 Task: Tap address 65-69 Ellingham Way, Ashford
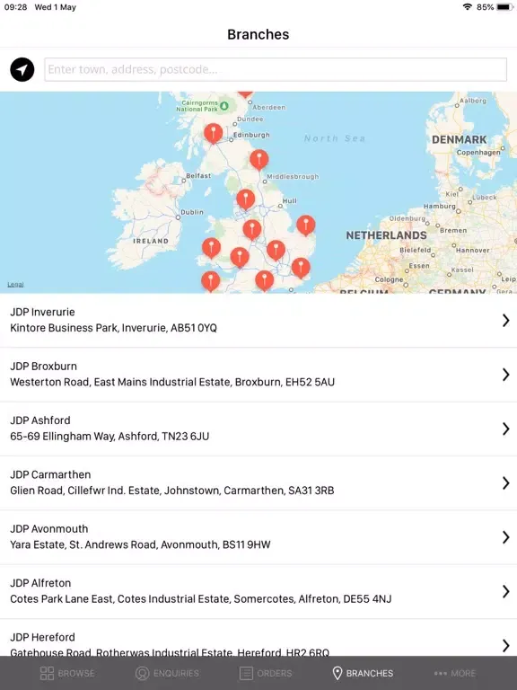pos(110,436)
